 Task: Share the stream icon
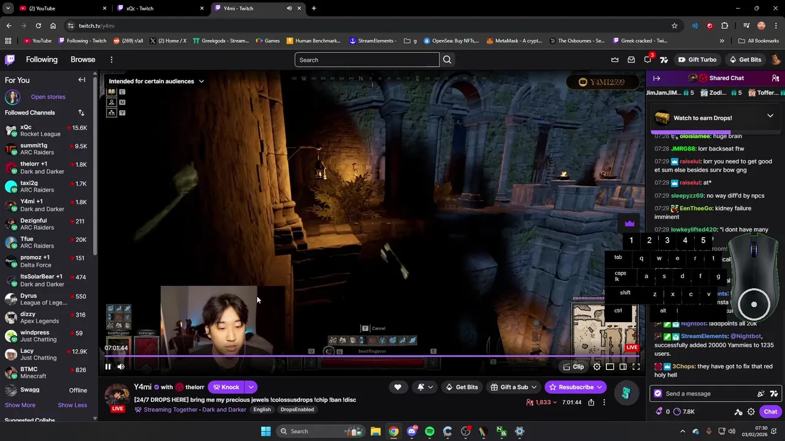click(591, 402)
